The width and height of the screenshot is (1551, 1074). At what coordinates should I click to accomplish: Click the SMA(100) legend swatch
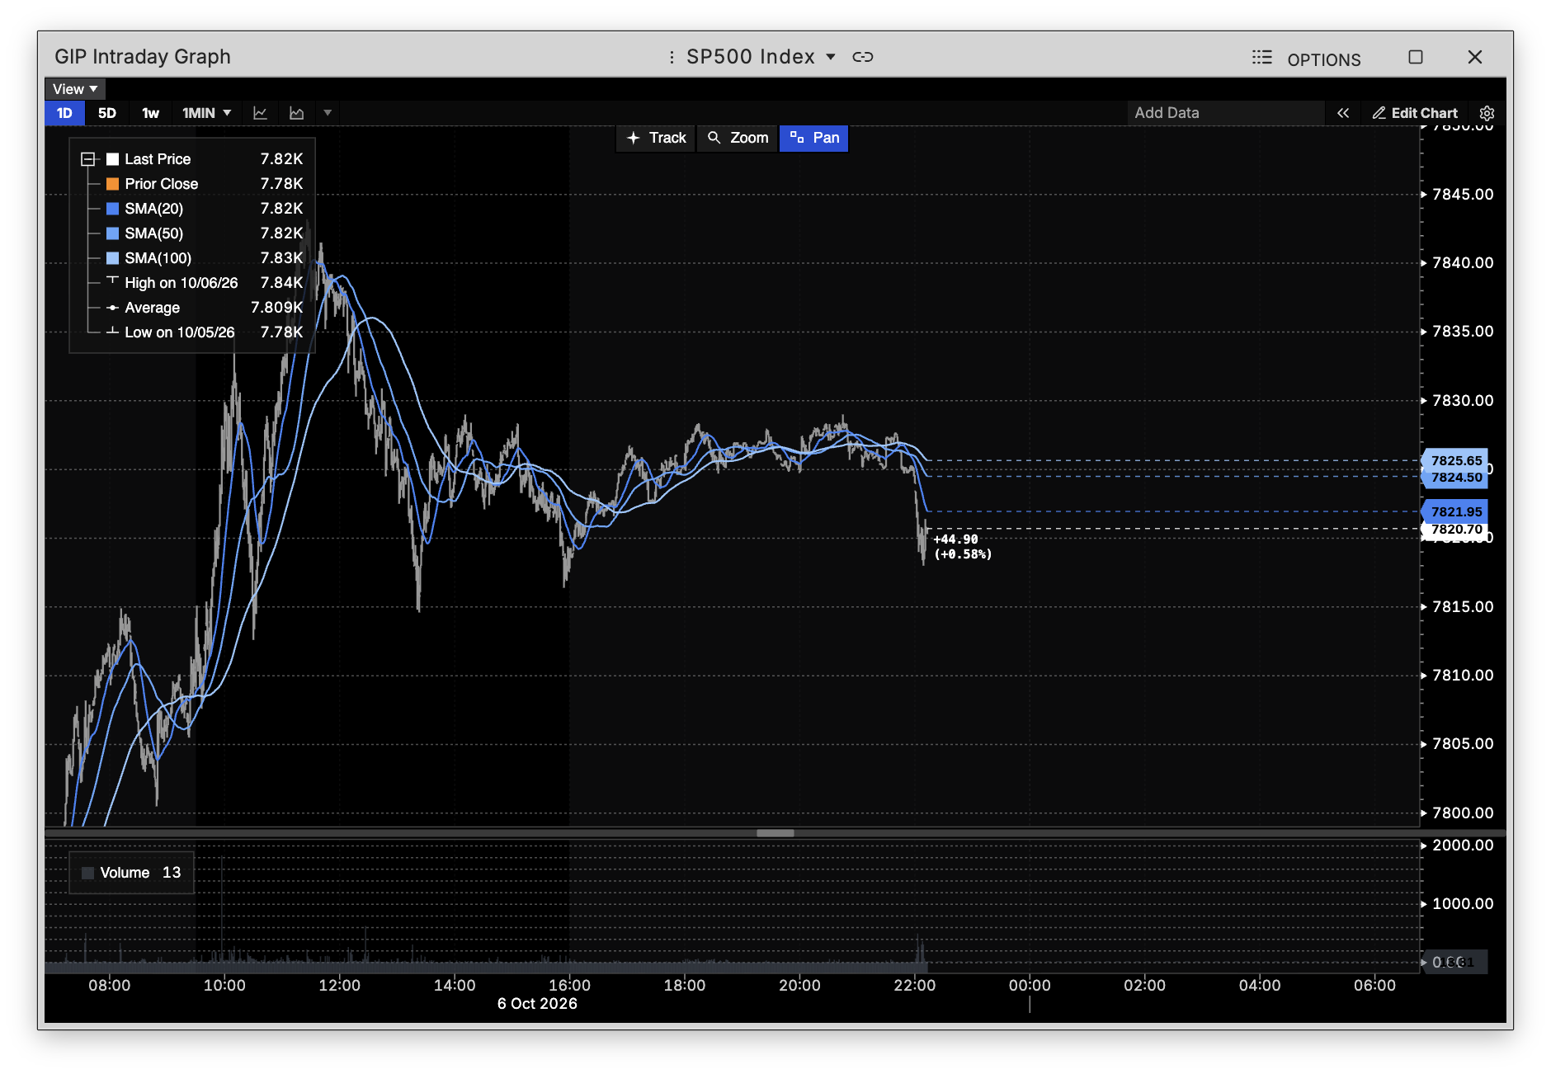[113, 258]
